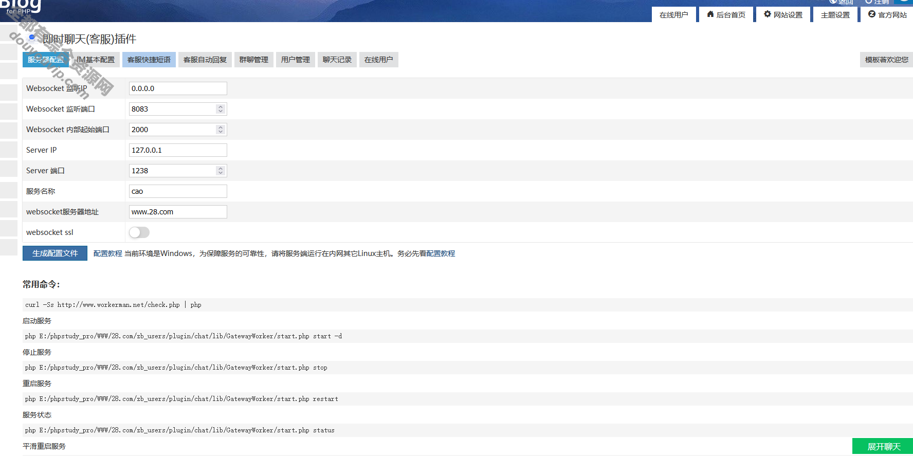Click the 生成配置文件 button
The width and height of the screenshot is (913, 456).
click(x=55, y=253)
